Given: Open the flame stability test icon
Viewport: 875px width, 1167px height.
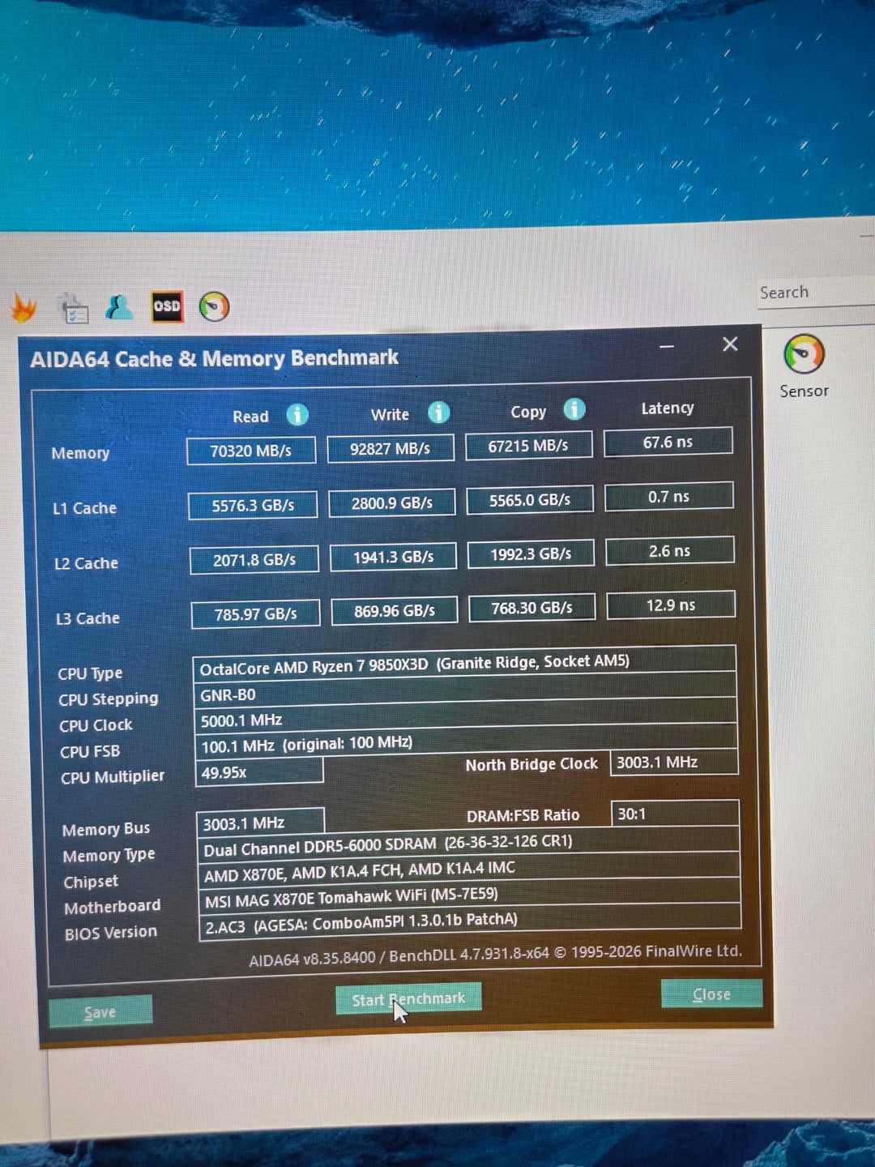Looking at the screenshot, I should (x=23, y=308).
